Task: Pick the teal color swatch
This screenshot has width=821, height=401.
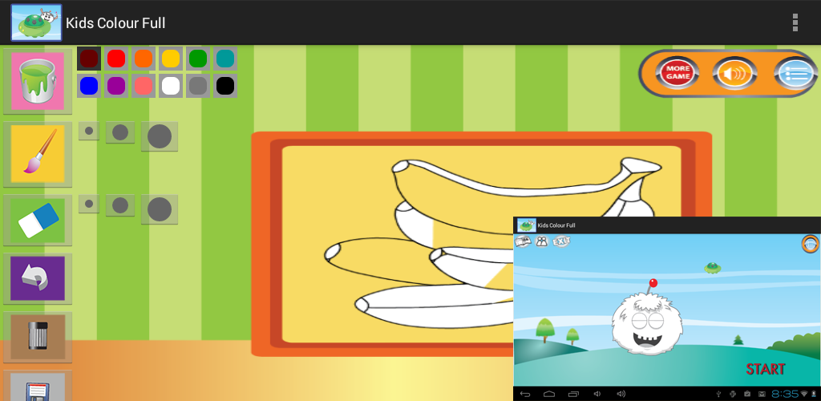Action: pos(225,59)
